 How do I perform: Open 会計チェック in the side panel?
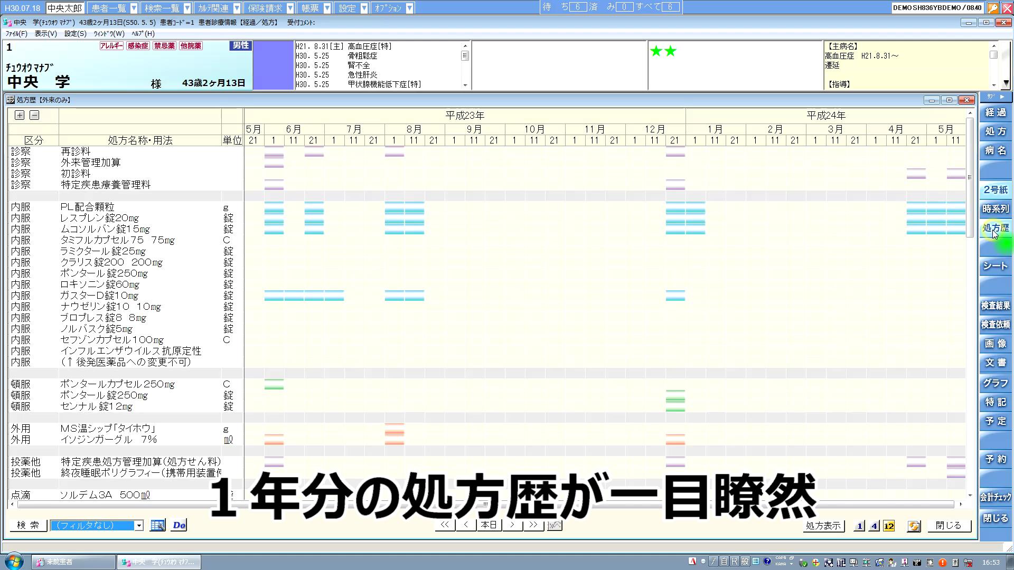[x=996, y=497]
